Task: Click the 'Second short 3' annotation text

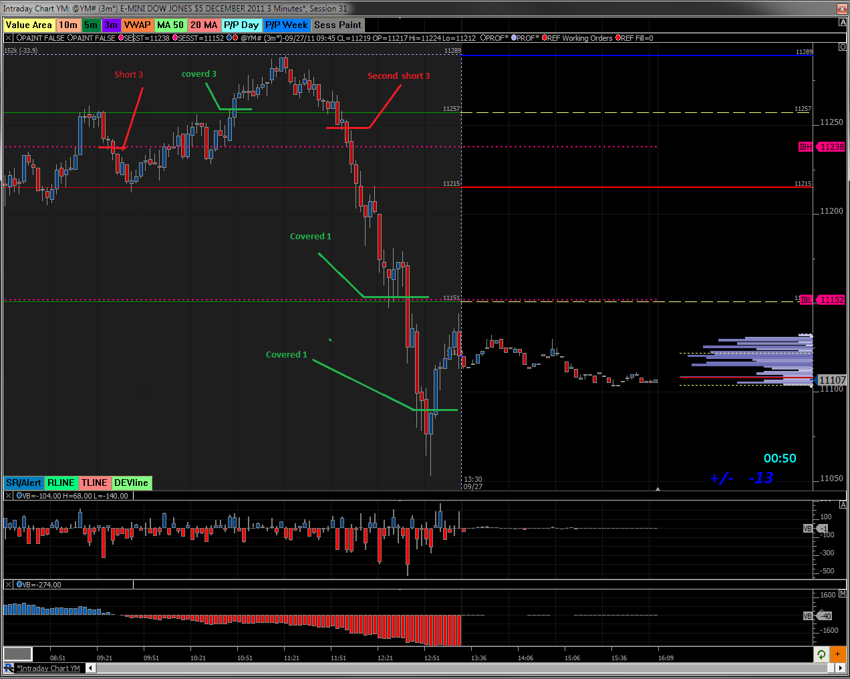Action: coord(399,76)
